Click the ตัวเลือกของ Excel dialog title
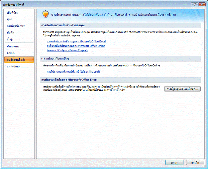Viewport: 208px width, 169px height. coord(13,4)
